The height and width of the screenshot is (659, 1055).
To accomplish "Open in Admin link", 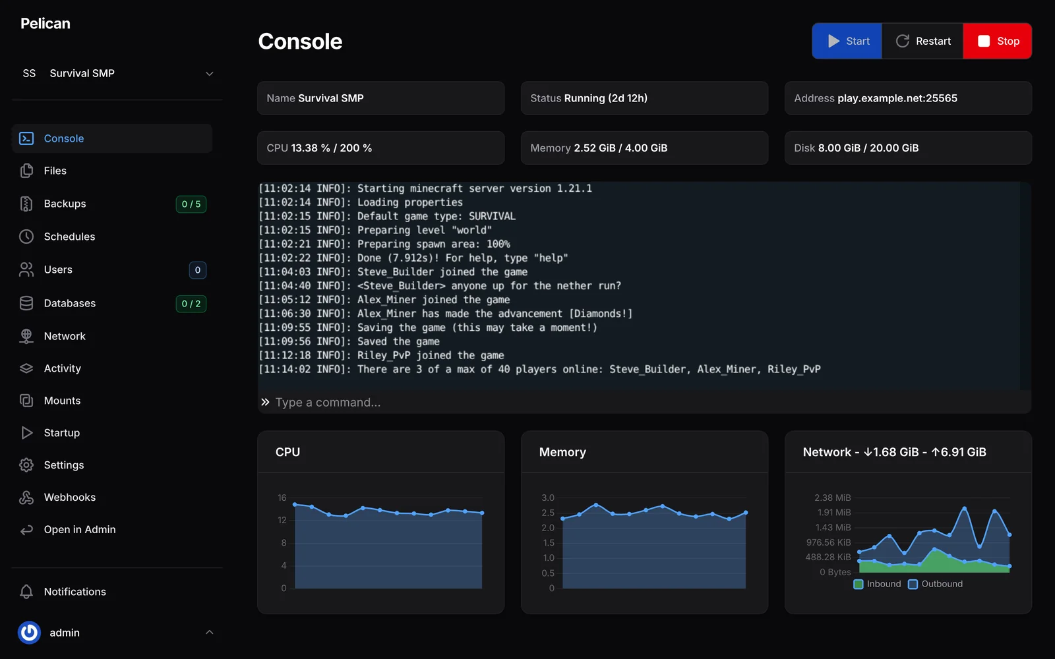I will 112,530.
